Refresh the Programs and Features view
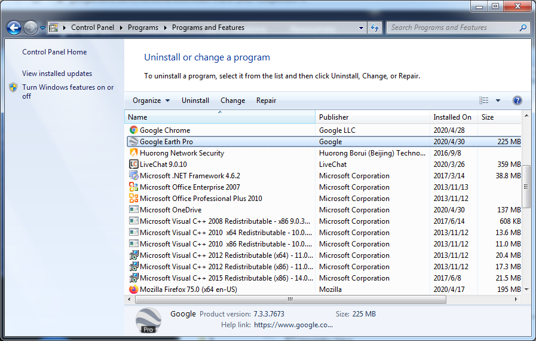Screen dimensions: 536x341 tap(375, 28)
